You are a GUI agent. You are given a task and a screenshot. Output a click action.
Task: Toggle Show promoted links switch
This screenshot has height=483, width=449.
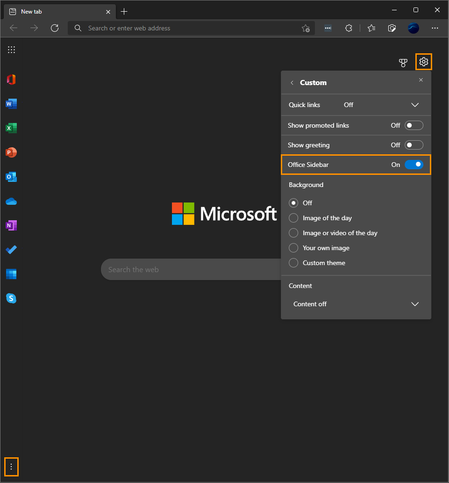(414, 125)
